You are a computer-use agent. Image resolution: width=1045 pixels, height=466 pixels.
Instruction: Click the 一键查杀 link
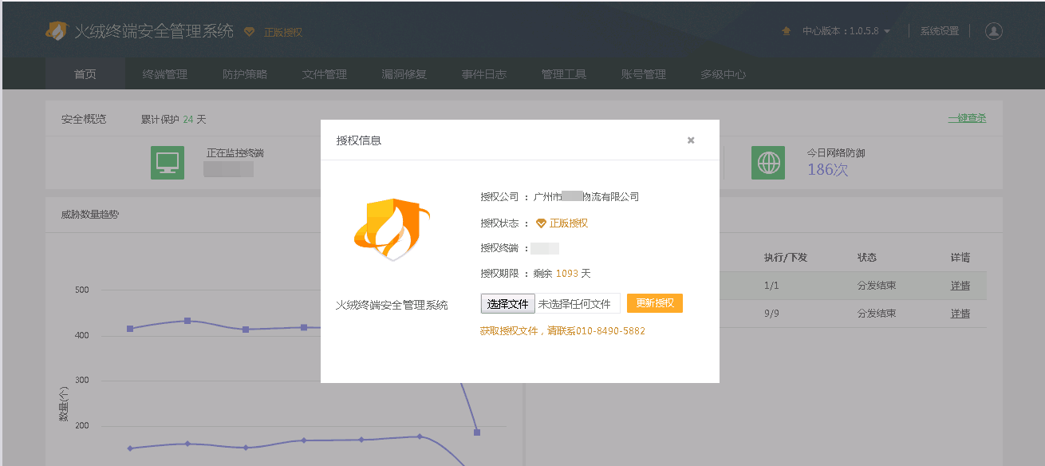(x=967, y=118)
